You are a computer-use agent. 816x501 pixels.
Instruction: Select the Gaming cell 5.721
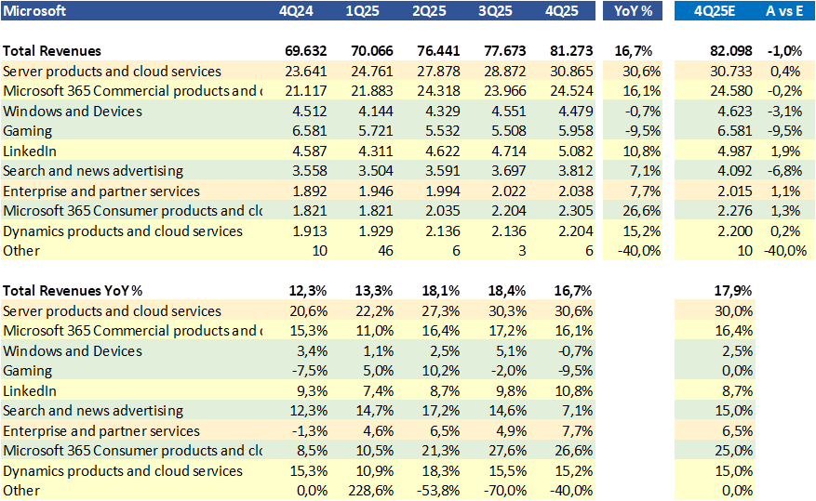coord(376,131)
